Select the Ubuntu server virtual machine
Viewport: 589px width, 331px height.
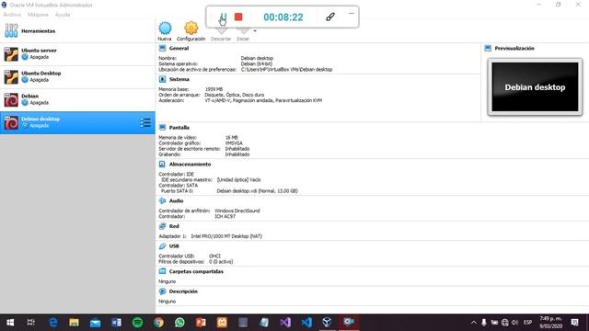click(77, 54)
